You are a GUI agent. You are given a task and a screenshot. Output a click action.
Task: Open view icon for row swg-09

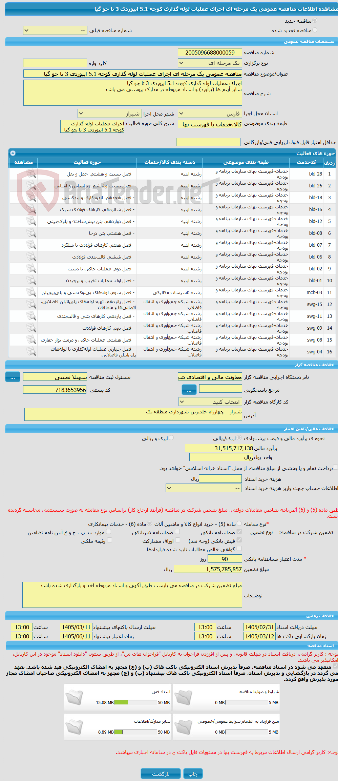(x=31, y=328)
